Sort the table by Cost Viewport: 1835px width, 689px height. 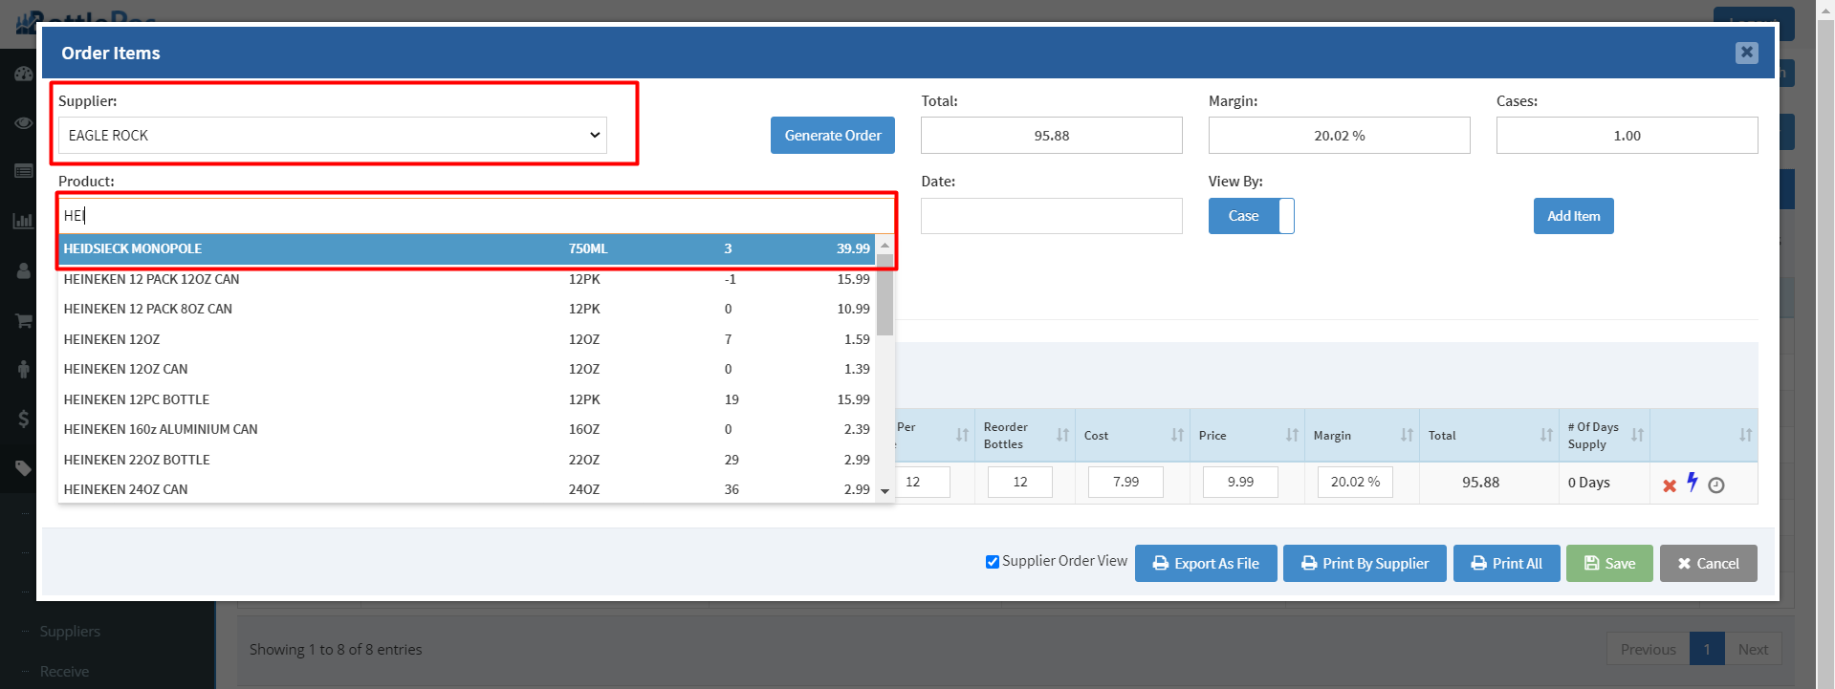tap(1133, 435)
